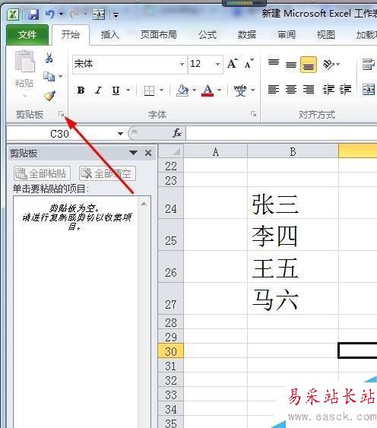Open the 剪贴板 pane options menu arrow

click(133, 153)
